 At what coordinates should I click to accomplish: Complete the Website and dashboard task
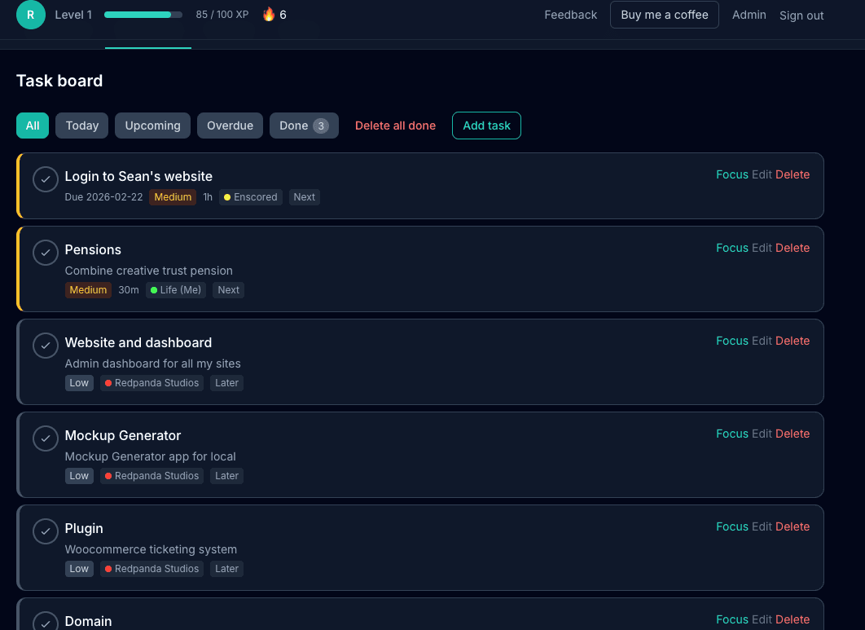45,346
